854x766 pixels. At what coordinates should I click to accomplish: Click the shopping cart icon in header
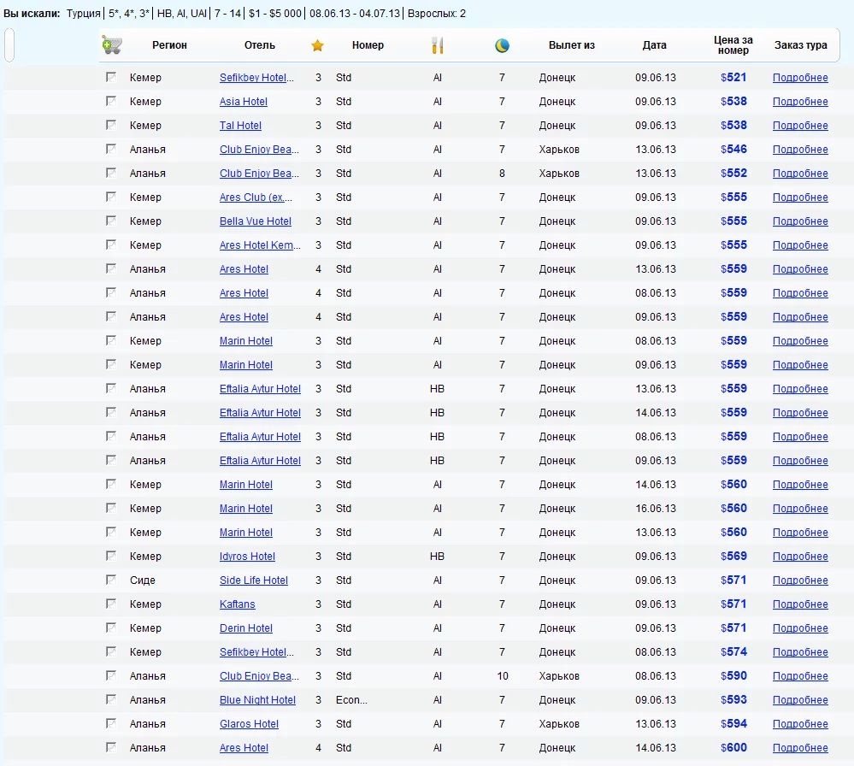112,44
